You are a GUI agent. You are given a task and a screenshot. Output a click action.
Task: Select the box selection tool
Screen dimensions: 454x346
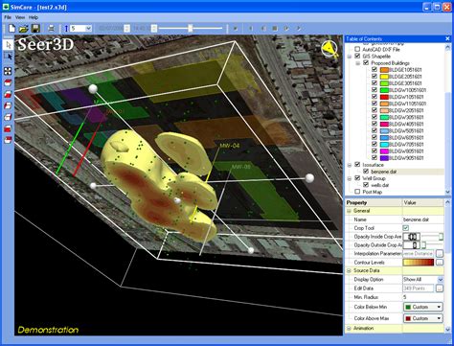[x=8, y=57]
